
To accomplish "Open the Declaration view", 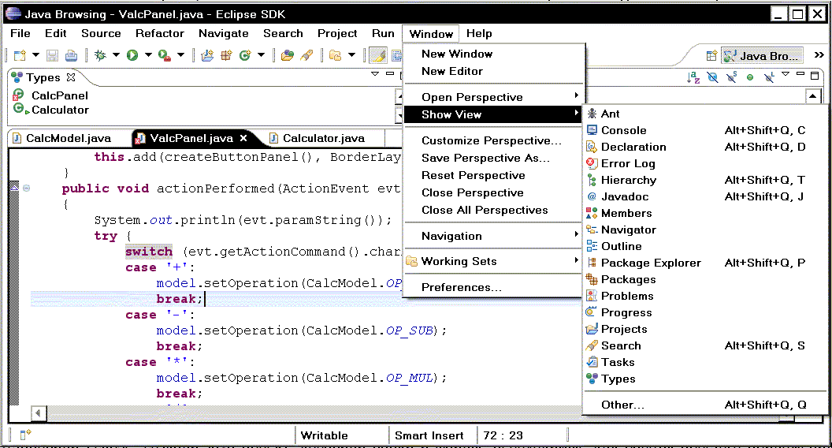I will pos(705,147).
